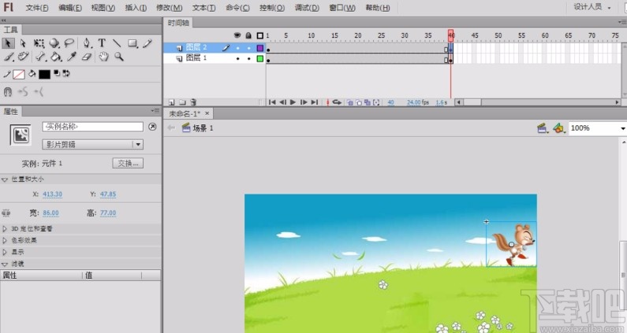The height and width of the screenshot is (333, 627).
Task: Select the Pen tool
Action: pyautogui.click(x=87, y=43)
